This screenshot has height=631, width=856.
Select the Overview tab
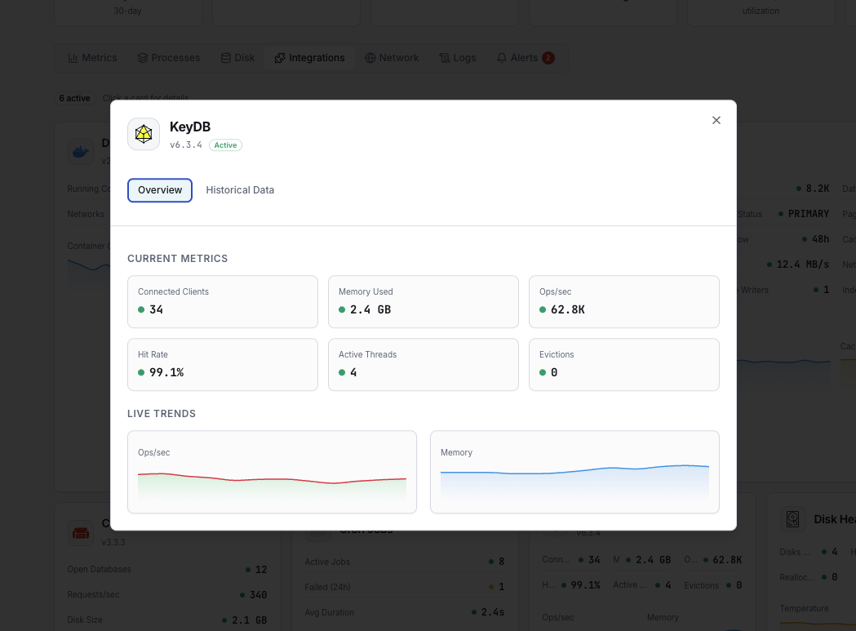click(159, 189)
